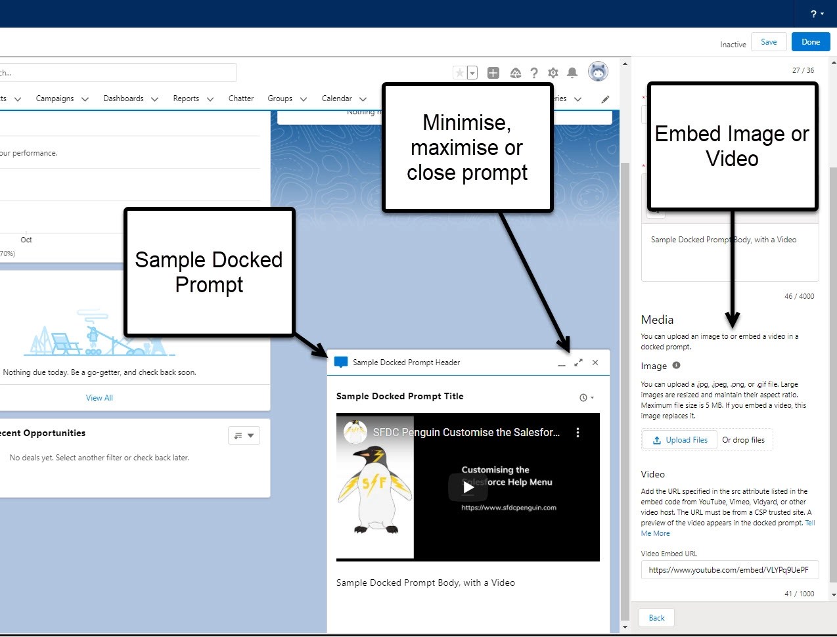837x637 pixels.
Task: Open Recent Opportunities filter dropdown
Action: click(244, 435)
